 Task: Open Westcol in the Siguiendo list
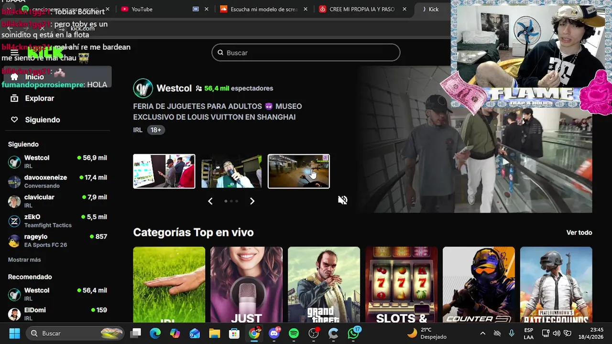57,161
